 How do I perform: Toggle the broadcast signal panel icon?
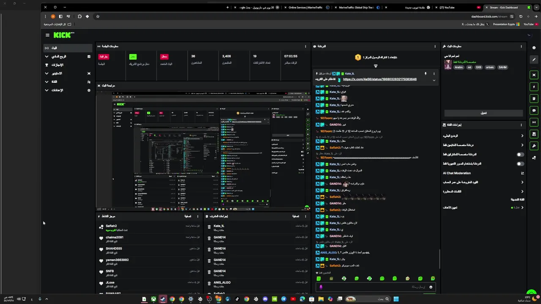coord(534,122)
